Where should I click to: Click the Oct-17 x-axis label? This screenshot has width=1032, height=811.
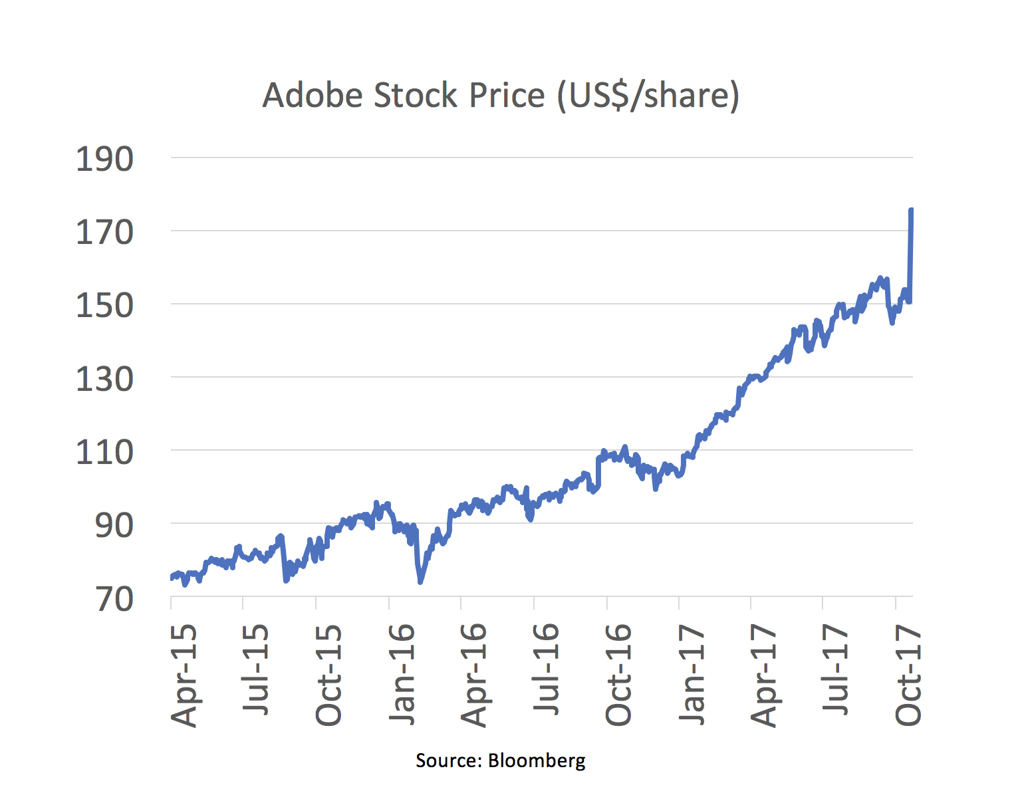point(908,675)
